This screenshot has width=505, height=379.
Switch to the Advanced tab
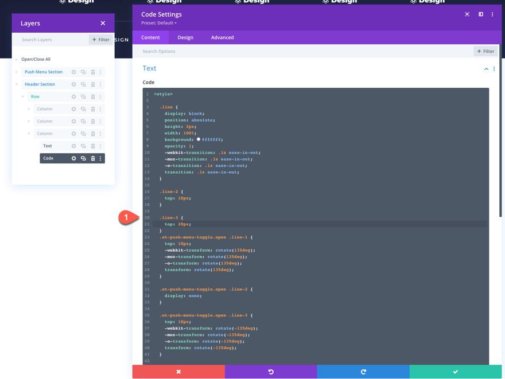click(222, 37)
